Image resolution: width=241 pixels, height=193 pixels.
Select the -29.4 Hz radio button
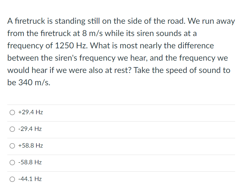point(12,129)
